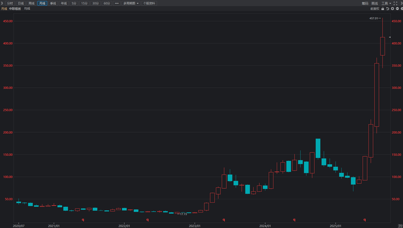Screen dimensions: 403x228
Task: Open chart settings gear icon
Action: [x=402, y=9]
